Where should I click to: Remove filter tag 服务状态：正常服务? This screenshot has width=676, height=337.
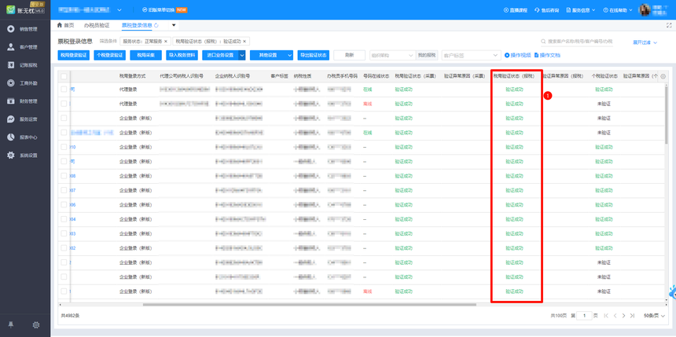[x=165, y=42]
